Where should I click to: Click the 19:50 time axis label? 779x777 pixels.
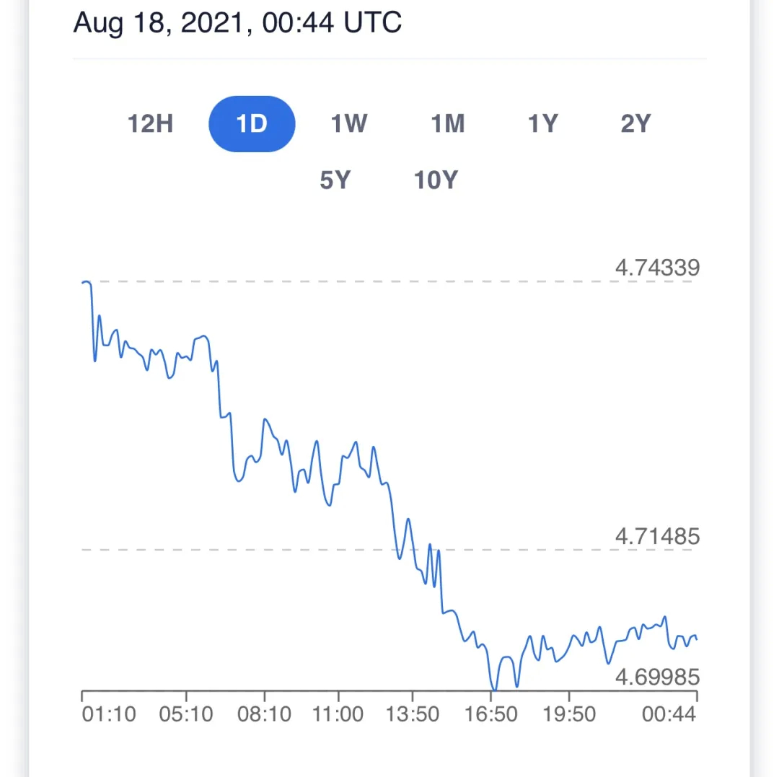(x=569, y=714)
